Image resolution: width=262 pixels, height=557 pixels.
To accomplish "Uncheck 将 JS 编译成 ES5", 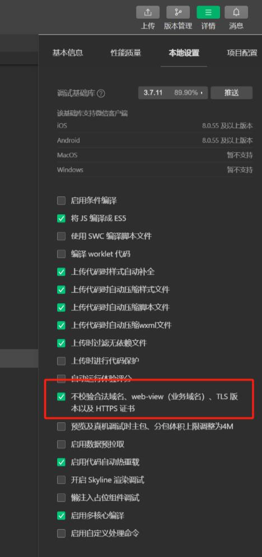I will click(x=62, y=219).
